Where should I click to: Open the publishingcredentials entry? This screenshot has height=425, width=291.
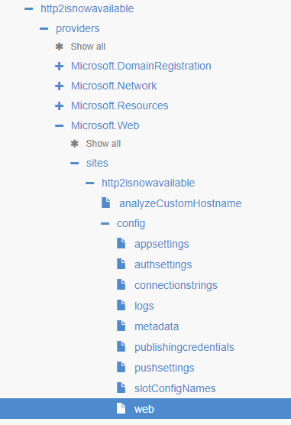pos(184,347)
